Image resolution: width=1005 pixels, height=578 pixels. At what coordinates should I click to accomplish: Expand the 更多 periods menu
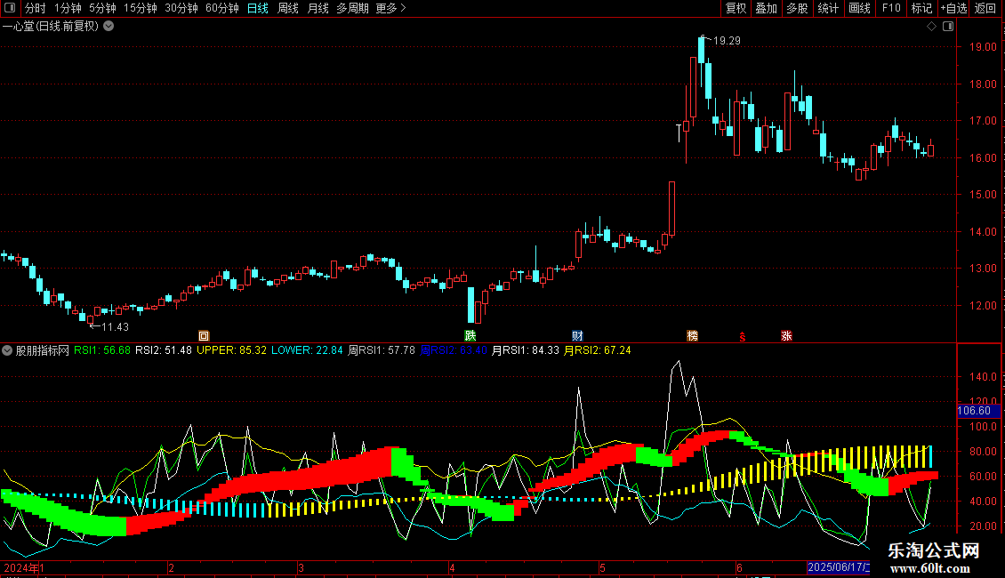coord(390,8)
